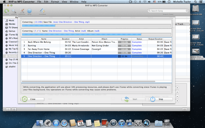The width and height of the screenshot is (205, 128).
Task: Open Spotlight search in the menu bar
Action: click(195, 2)
